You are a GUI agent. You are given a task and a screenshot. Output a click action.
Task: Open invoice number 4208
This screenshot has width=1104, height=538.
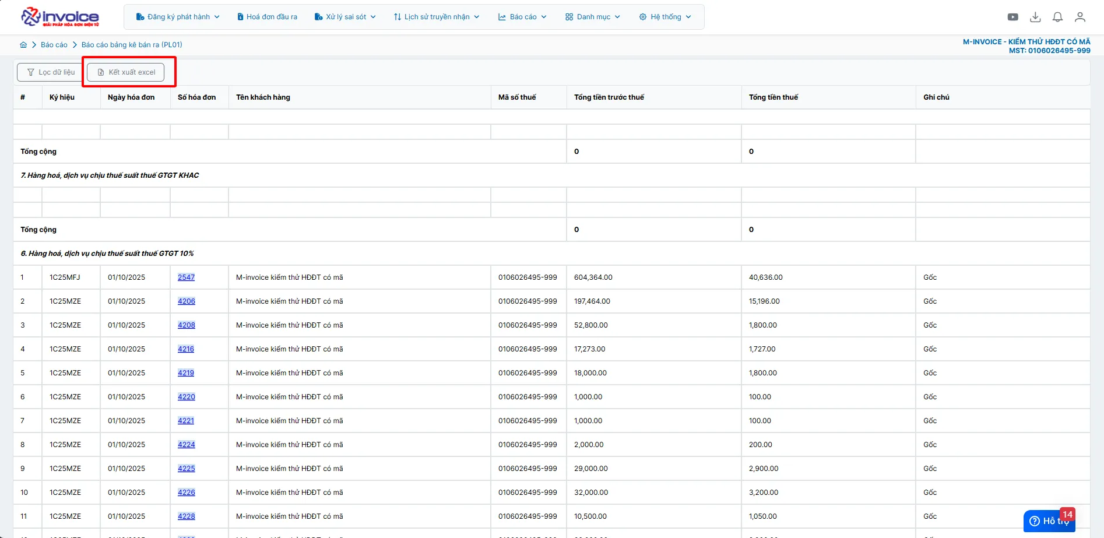coord(187,325)
